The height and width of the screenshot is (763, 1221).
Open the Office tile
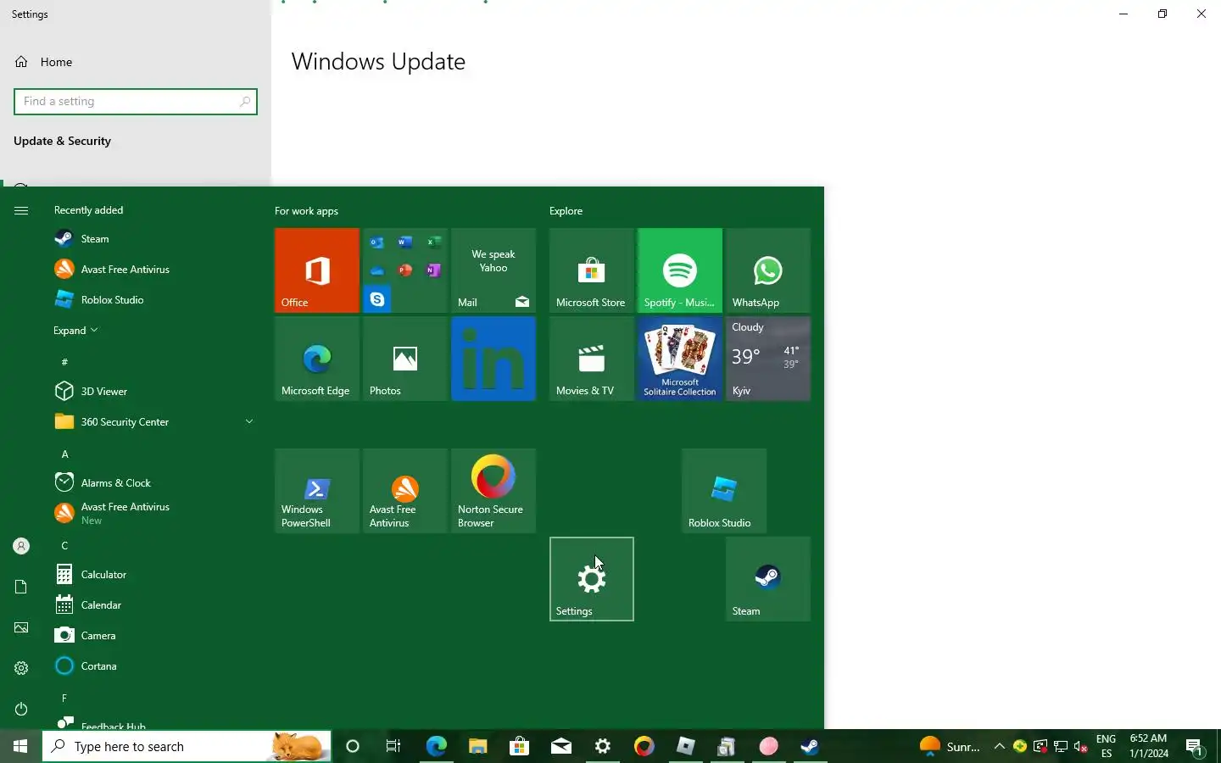[316, 270]
